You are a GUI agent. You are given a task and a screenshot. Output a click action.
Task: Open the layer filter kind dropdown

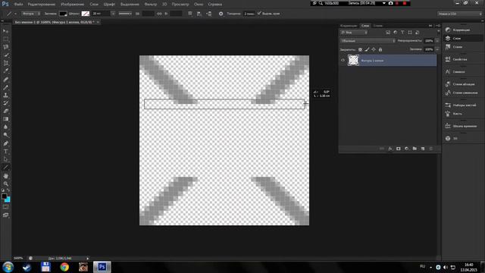coord(354,33)
